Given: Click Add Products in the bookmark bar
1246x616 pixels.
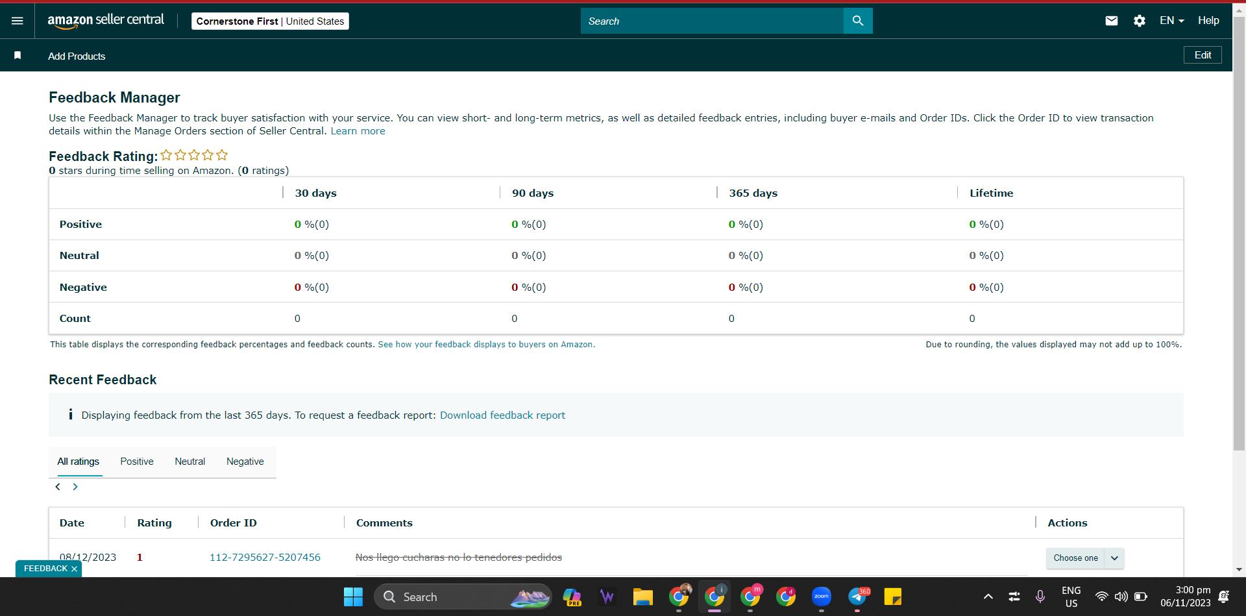Looking at the screenshot, I should pos(77,56).
